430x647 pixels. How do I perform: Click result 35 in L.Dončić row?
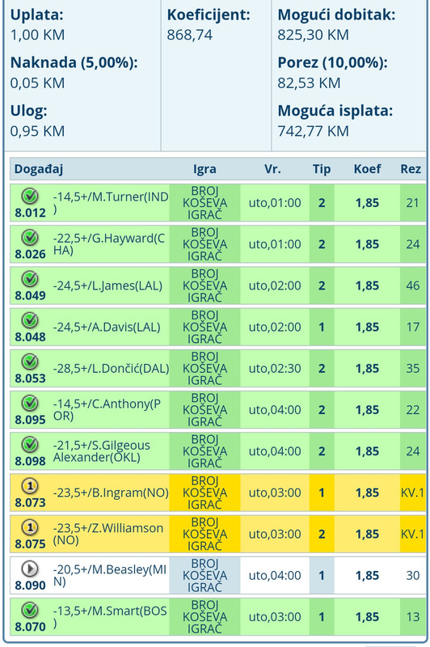(x=413, y=369)
